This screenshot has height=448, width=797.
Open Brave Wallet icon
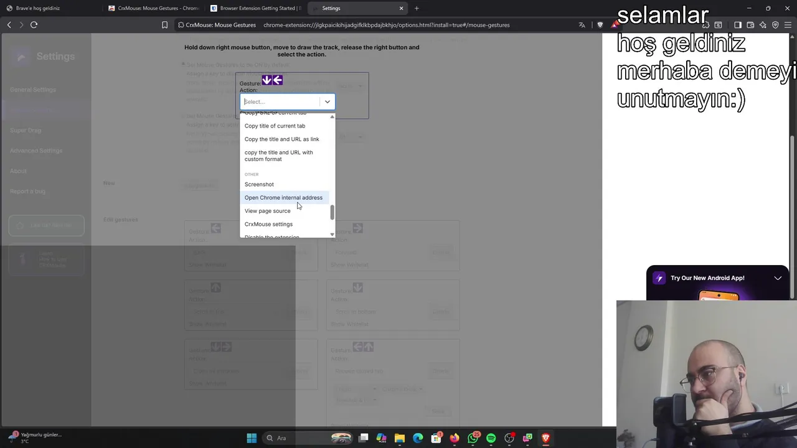tap(750, 25)
